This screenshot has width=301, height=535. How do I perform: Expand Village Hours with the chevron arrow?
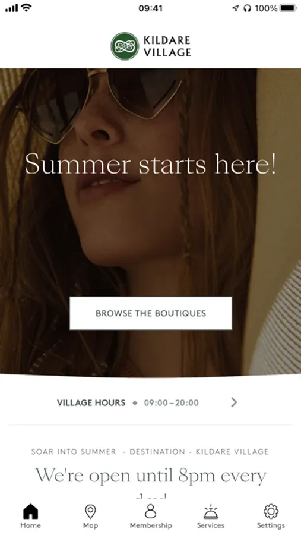(x=234, y=402)
